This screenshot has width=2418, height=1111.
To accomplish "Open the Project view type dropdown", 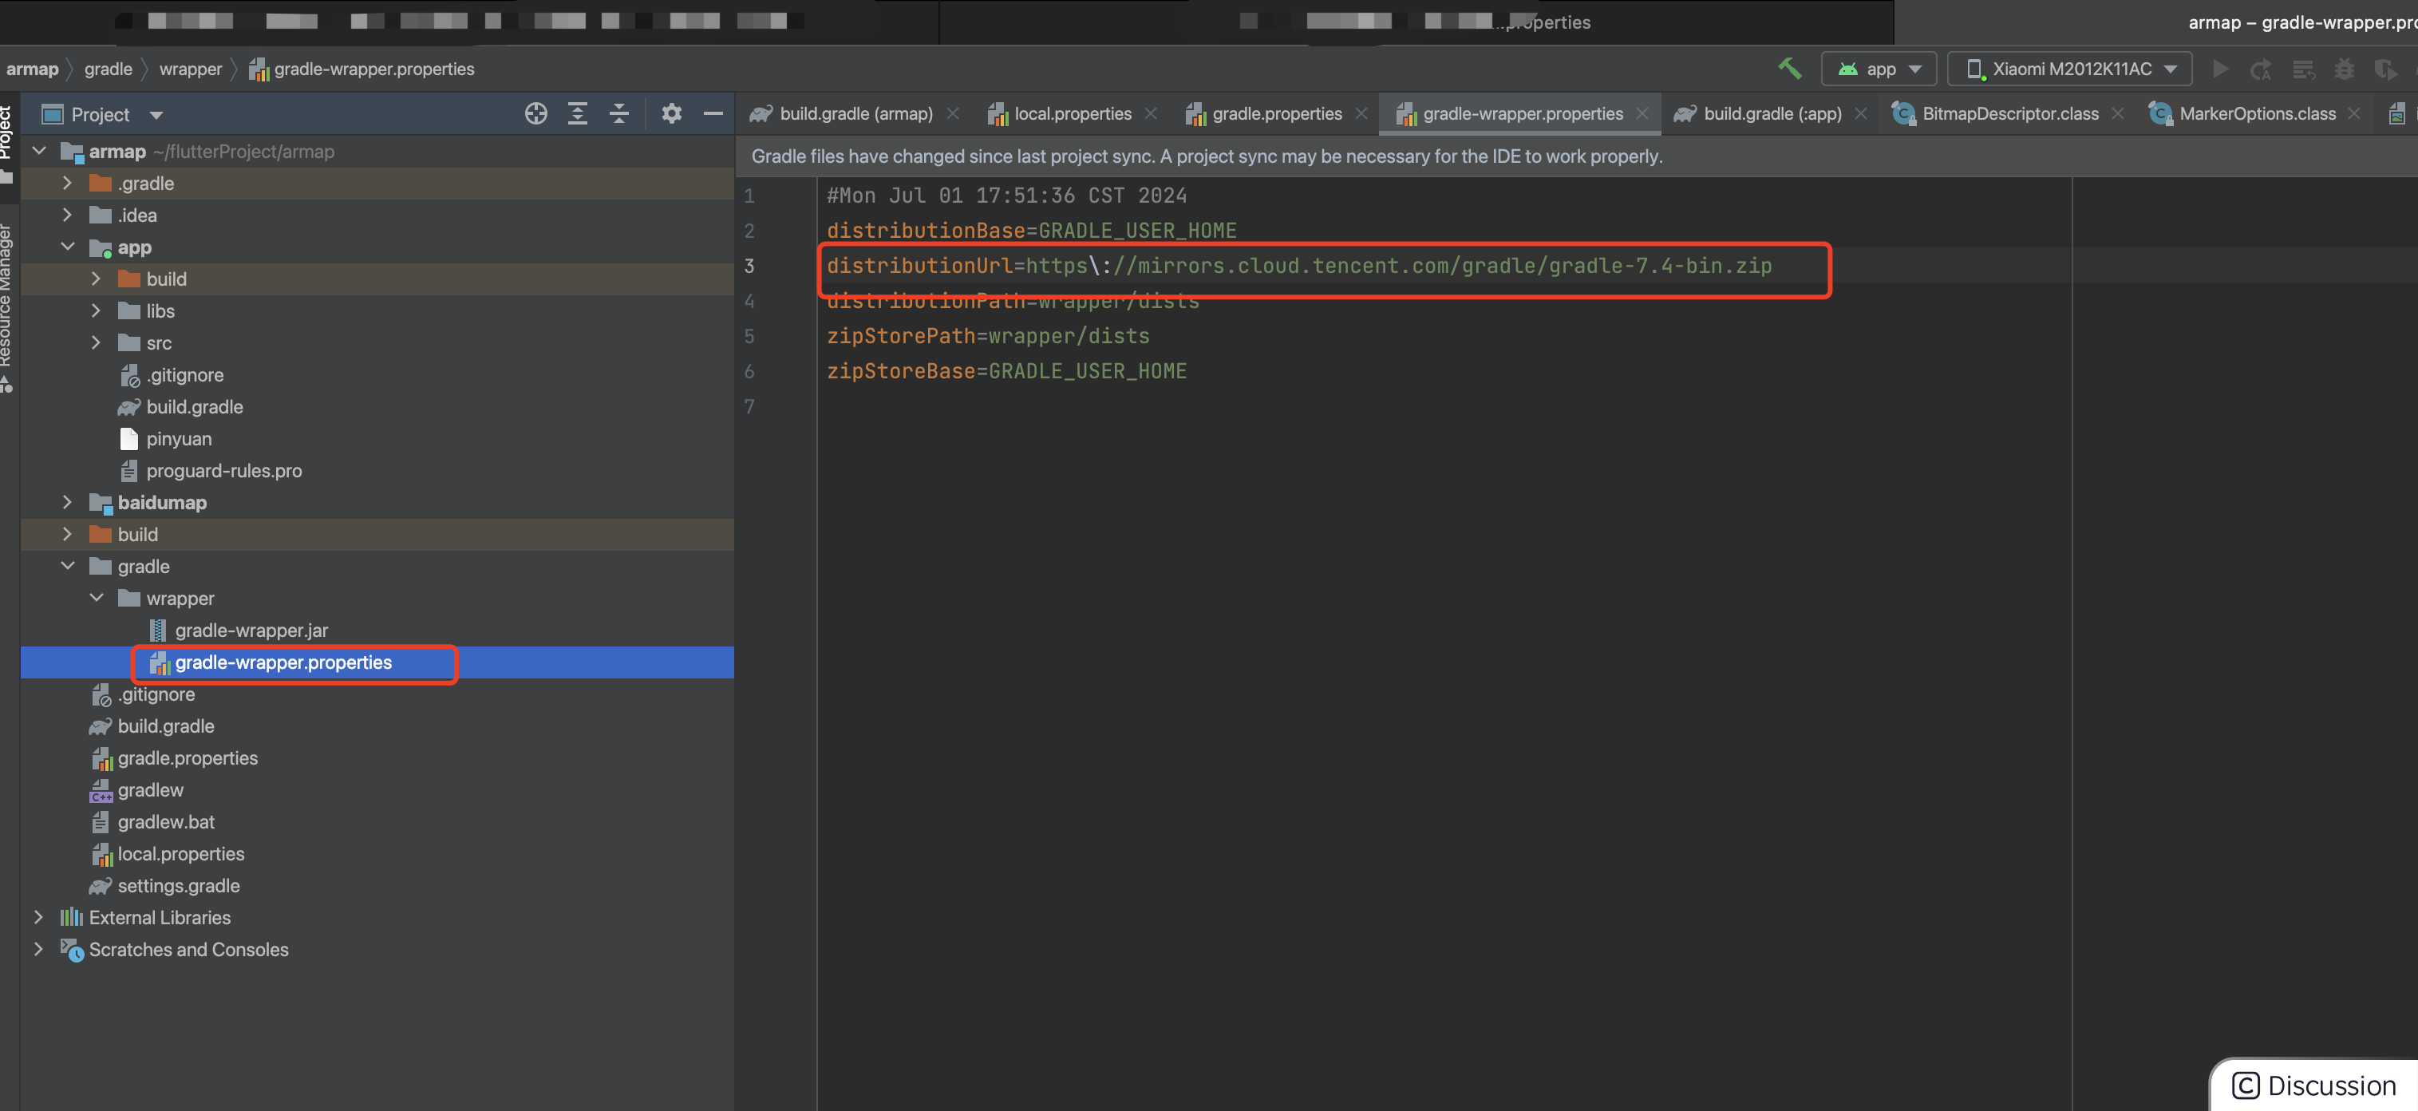I will (103, 115).
